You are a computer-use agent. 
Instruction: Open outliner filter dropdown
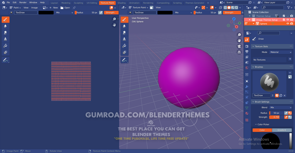click(x=289, y=8)
